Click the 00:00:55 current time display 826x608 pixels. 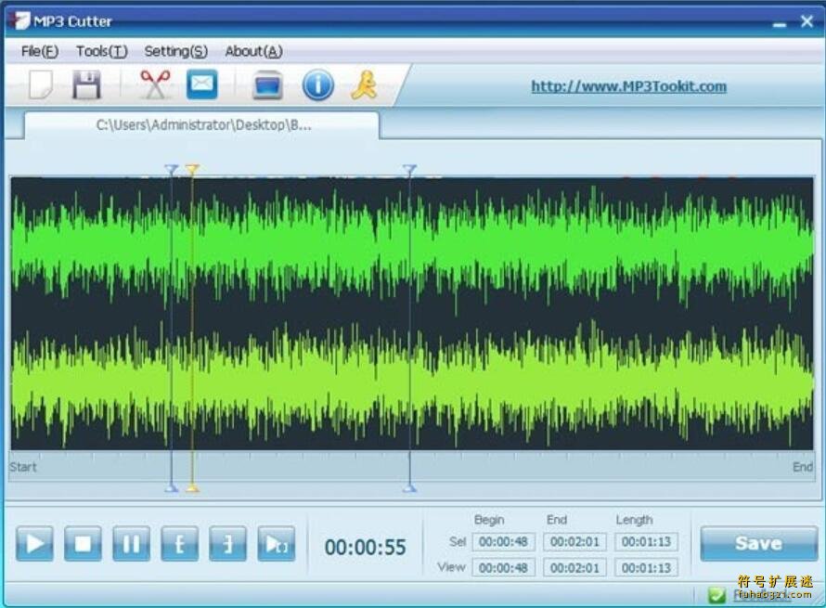tap(365, 548)
